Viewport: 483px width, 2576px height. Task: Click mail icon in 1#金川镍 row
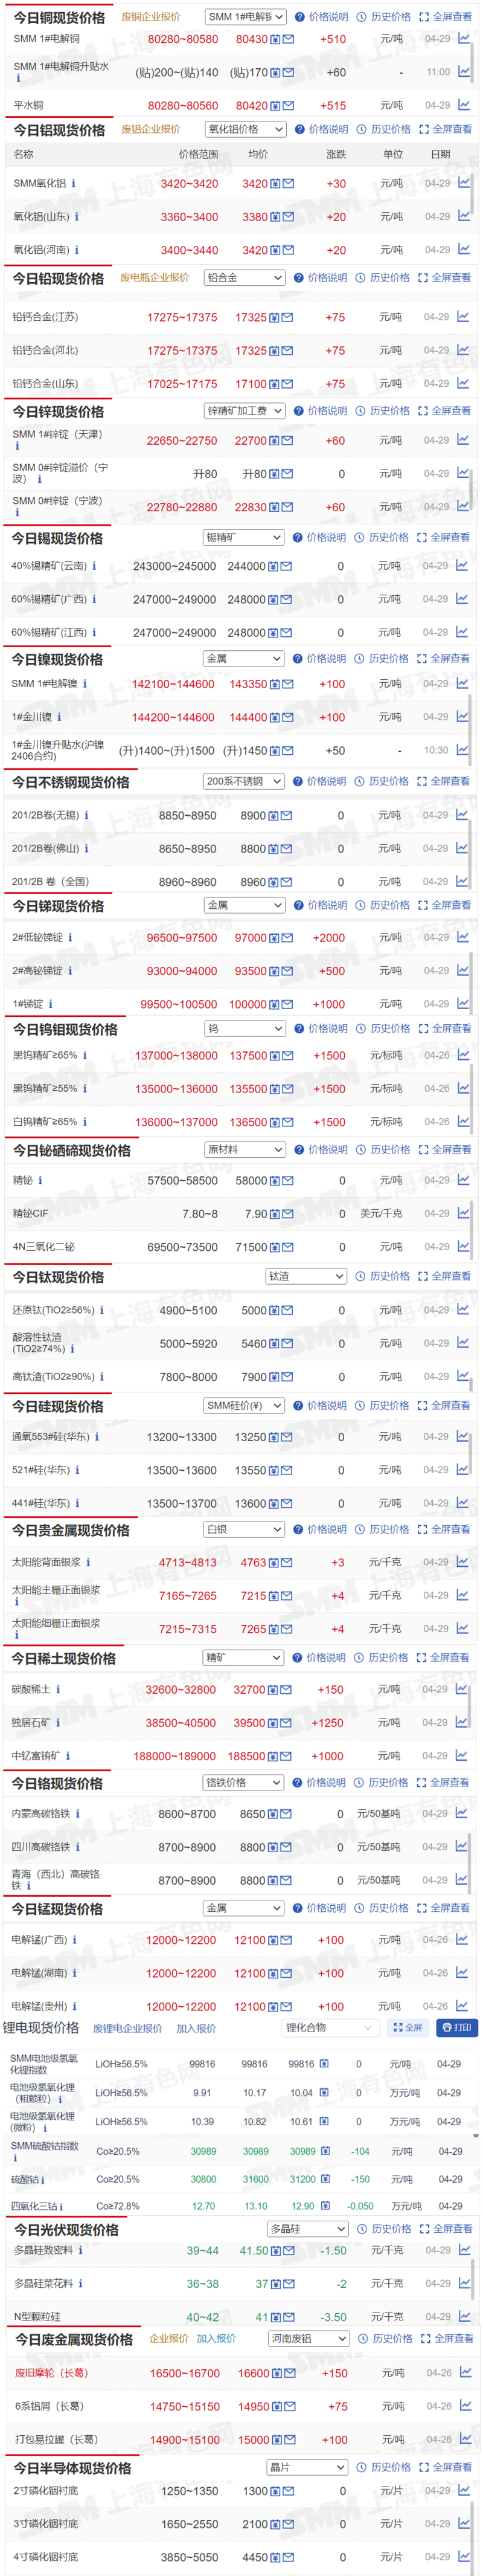tap(288, 718)
